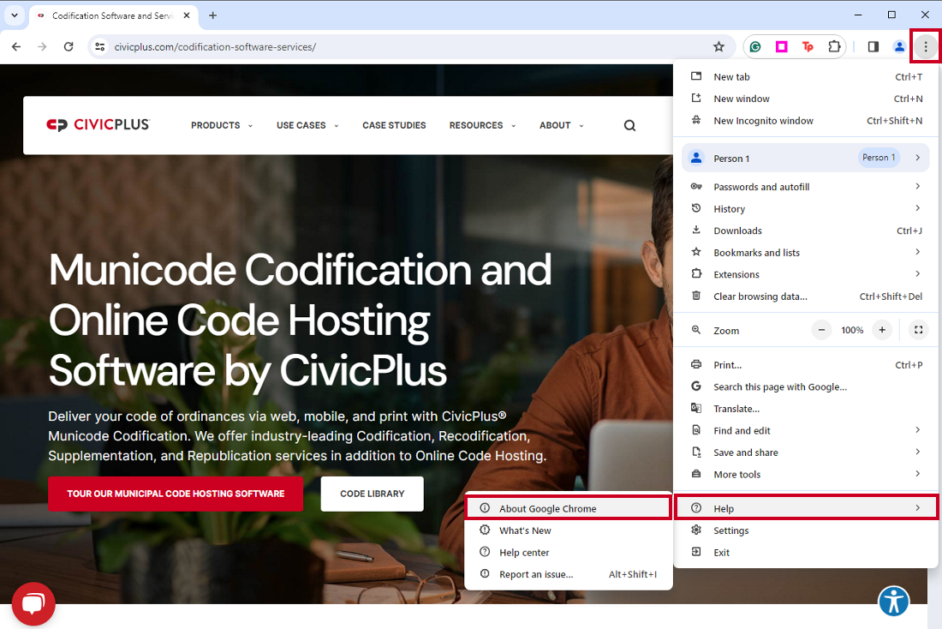Open the accessibility widget icon

point(893,601)
